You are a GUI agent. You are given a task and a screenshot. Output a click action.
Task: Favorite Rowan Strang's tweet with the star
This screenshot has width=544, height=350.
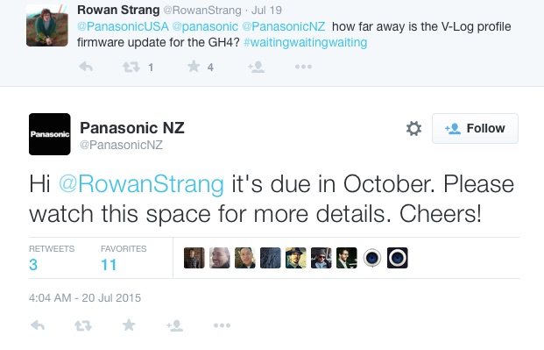(x=194, y=66)
